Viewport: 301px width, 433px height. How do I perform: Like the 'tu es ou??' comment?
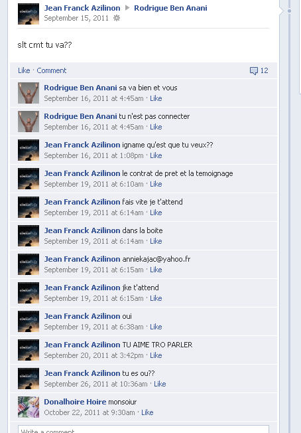click(160, 384)
